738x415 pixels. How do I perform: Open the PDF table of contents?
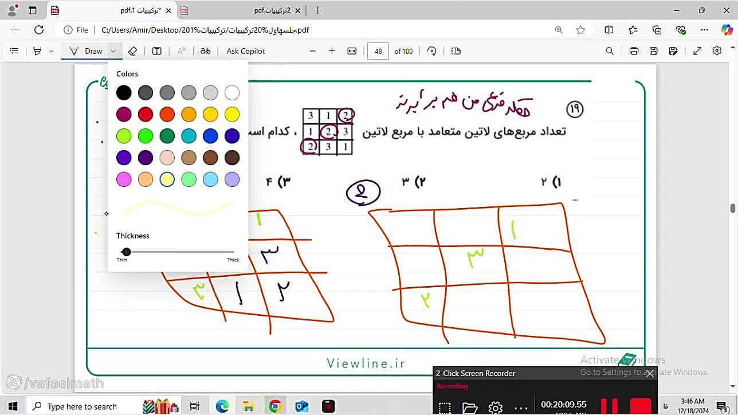pyautogui.click(x=14, y=51)
